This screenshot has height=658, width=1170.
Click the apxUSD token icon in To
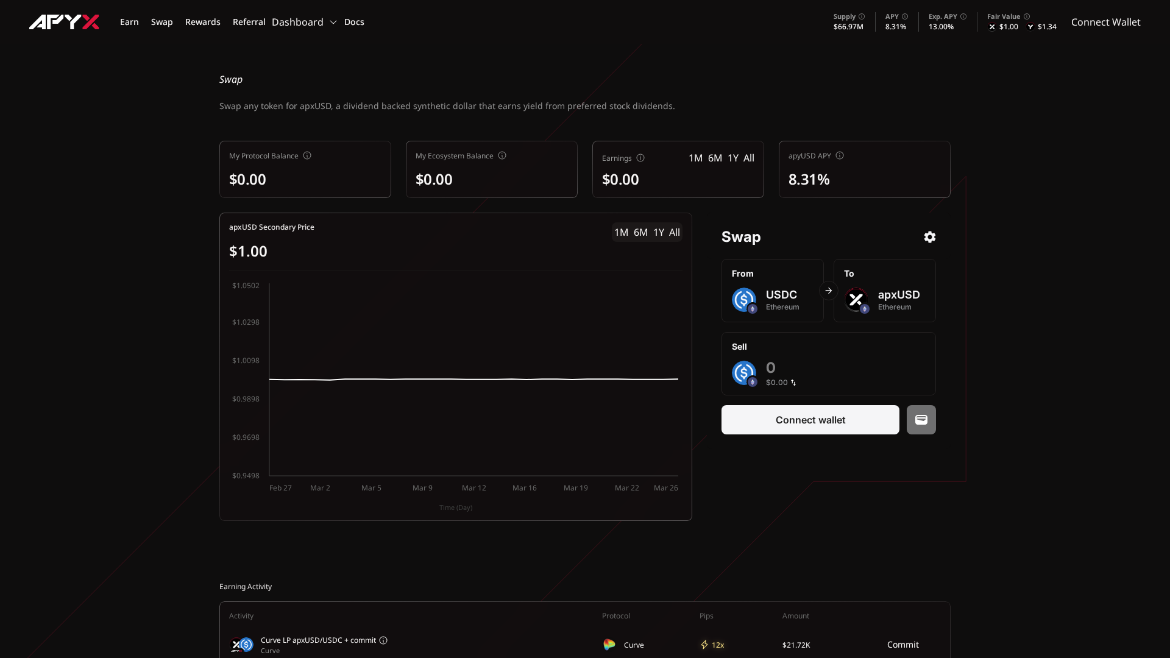pyautogui.click(x=857, y=300)
